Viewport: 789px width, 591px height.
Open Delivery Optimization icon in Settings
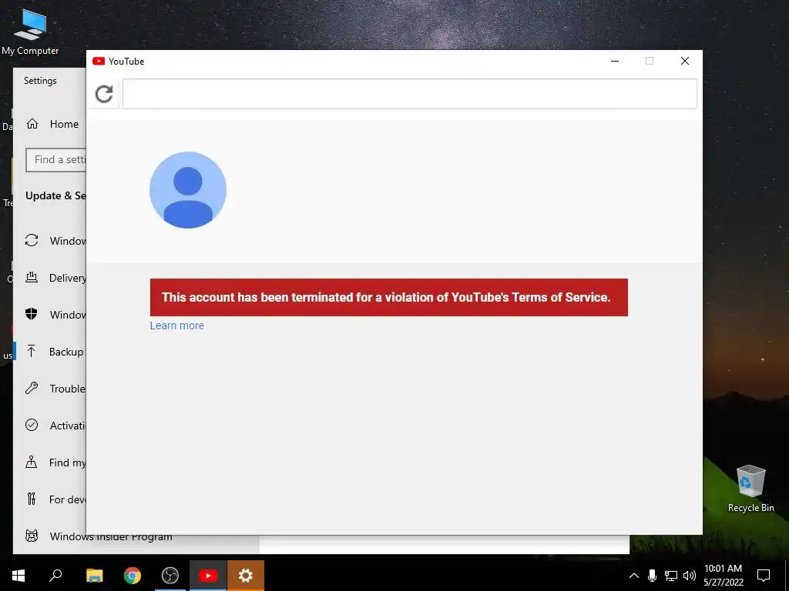pyautogui.click(x=32, y=277)
